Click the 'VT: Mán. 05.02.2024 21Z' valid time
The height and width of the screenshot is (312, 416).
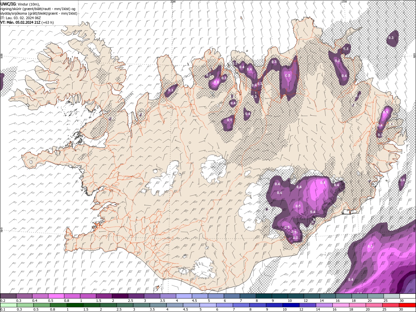pyautogui.click(x=20, y=22)
